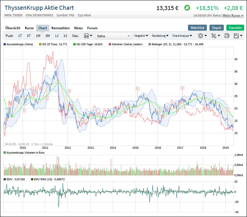Image resolution: width=247 pixels, height=217 pixels.
Task: Click the dividend marker near 2012
Action: tap(69, 91)
